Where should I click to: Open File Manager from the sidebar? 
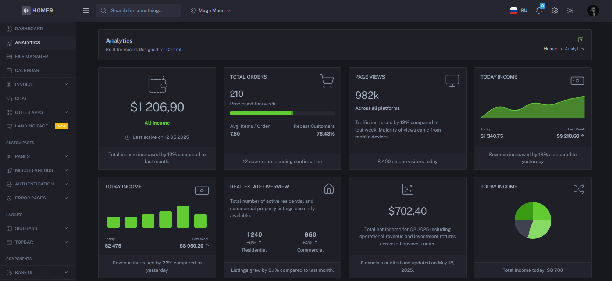[32, 57]
